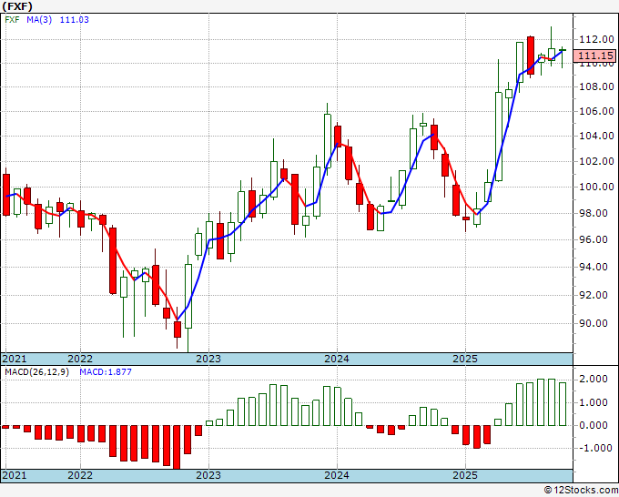This screenshot has width=619, height=497.
Task: Click 2023 on the price chart time axis
Action: (208, 359)
